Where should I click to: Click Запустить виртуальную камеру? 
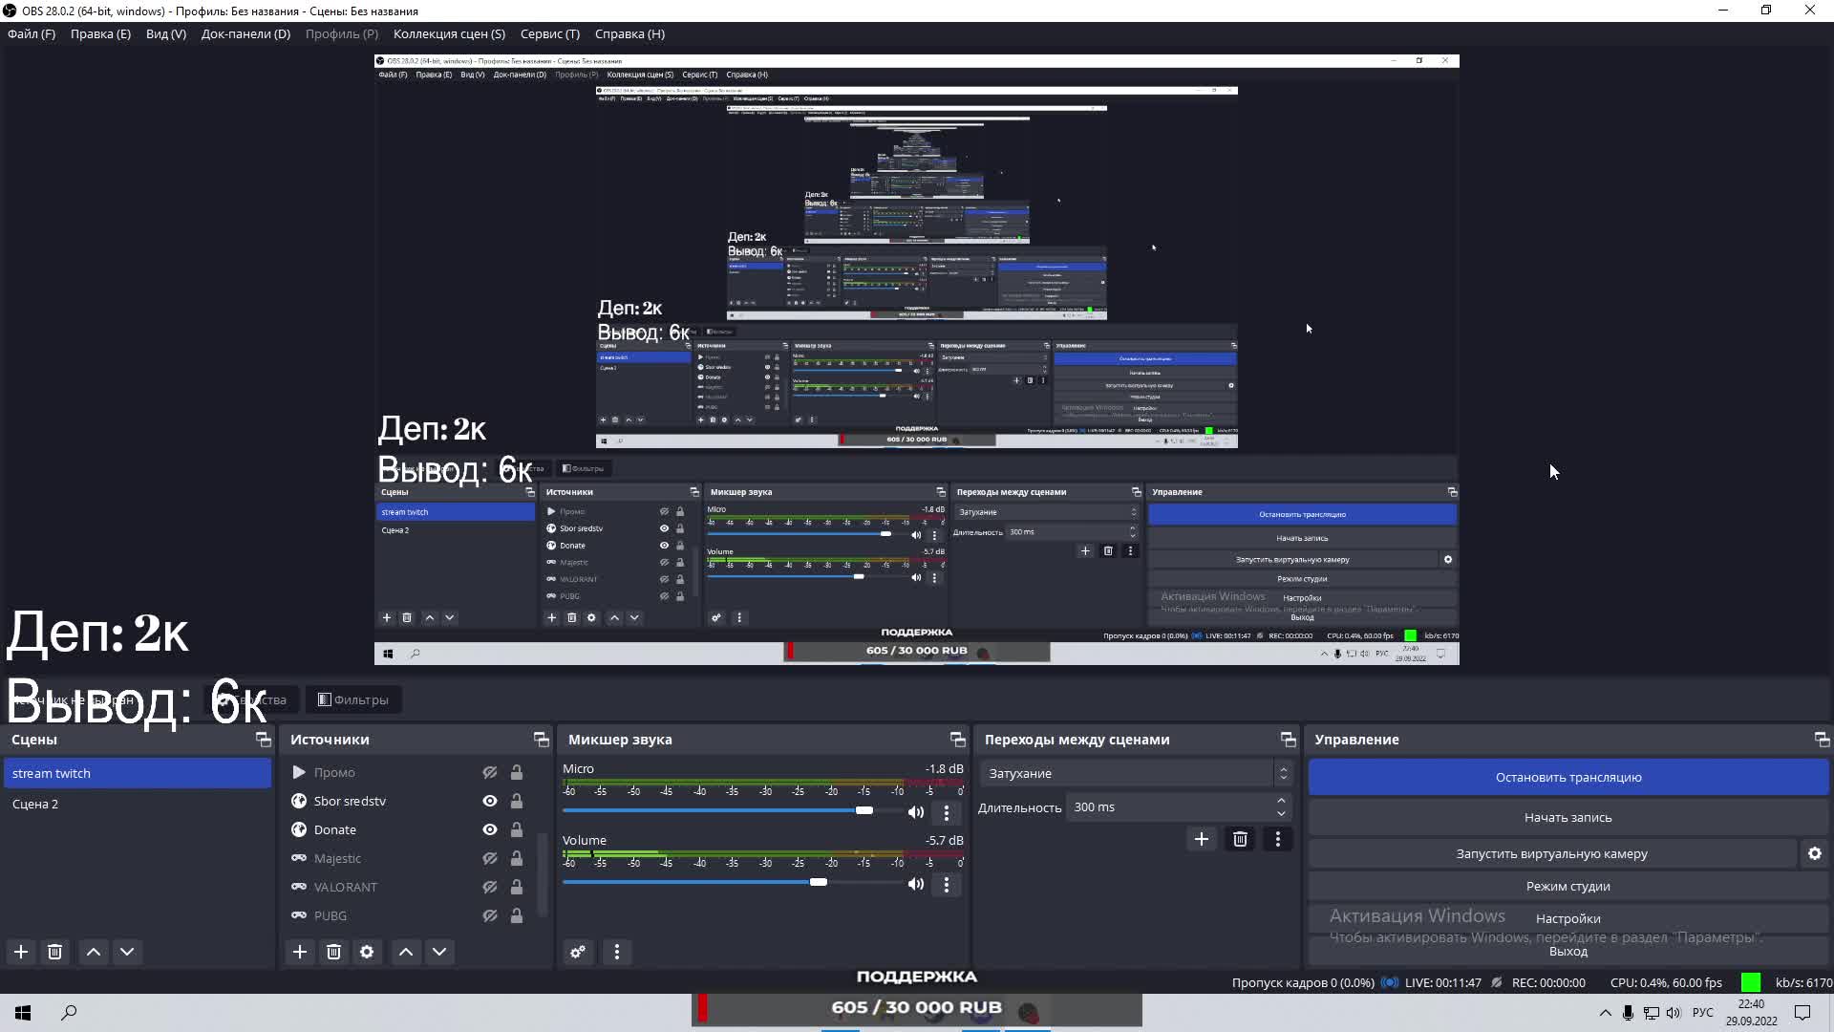1552,853
